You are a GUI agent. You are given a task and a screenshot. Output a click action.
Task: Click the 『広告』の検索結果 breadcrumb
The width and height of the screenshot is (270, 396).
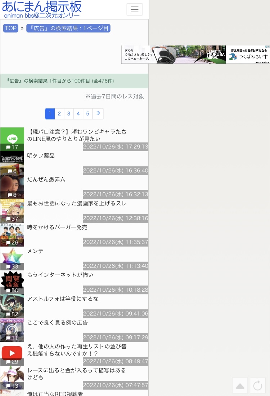pyautogui.click(x=68, y=28)
